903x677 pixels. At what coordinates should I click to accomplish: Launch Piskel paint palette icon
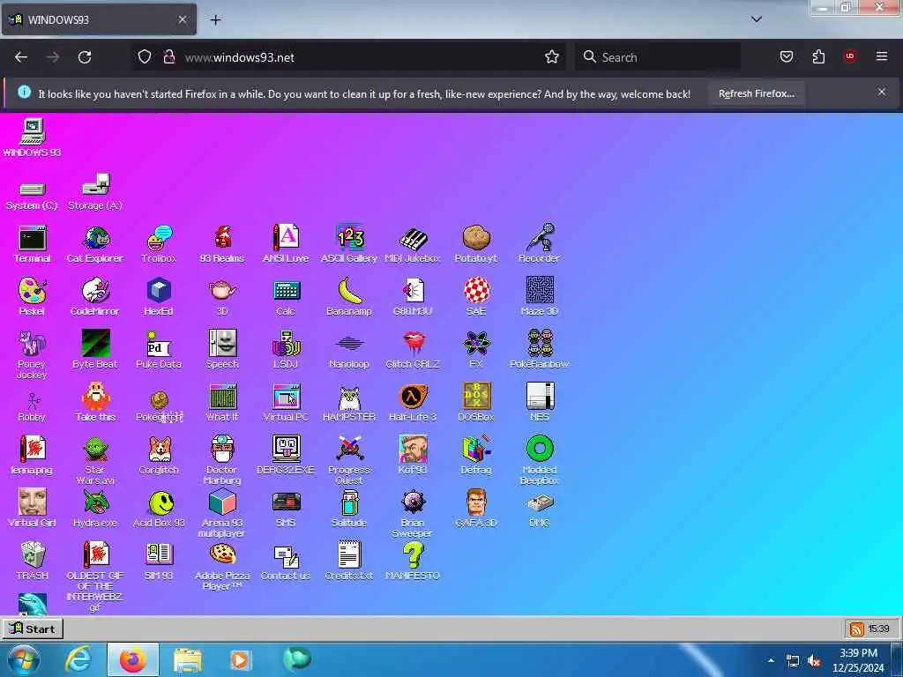click(x=32, y=296)
